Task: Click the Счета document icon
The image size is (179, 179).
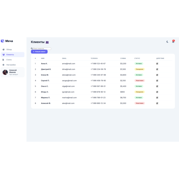Action: (x=3, y=60)
